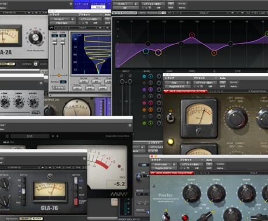The height and width of the screenshot is (221, 268).
Task: Choose Bluey revision on CLA-76
Action: click(x=25, y=219)
